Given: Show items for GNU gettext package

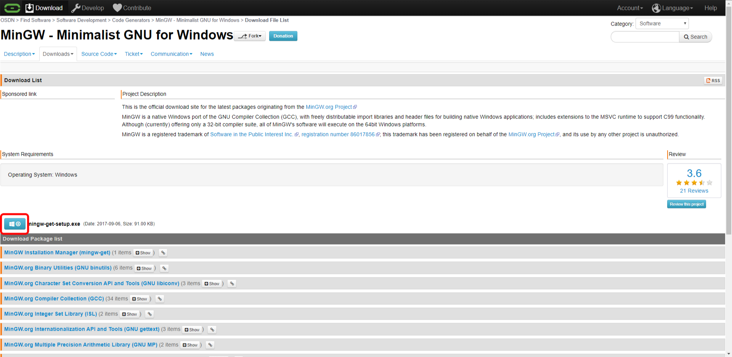Looking at the screenshot, I should point(192,330).
